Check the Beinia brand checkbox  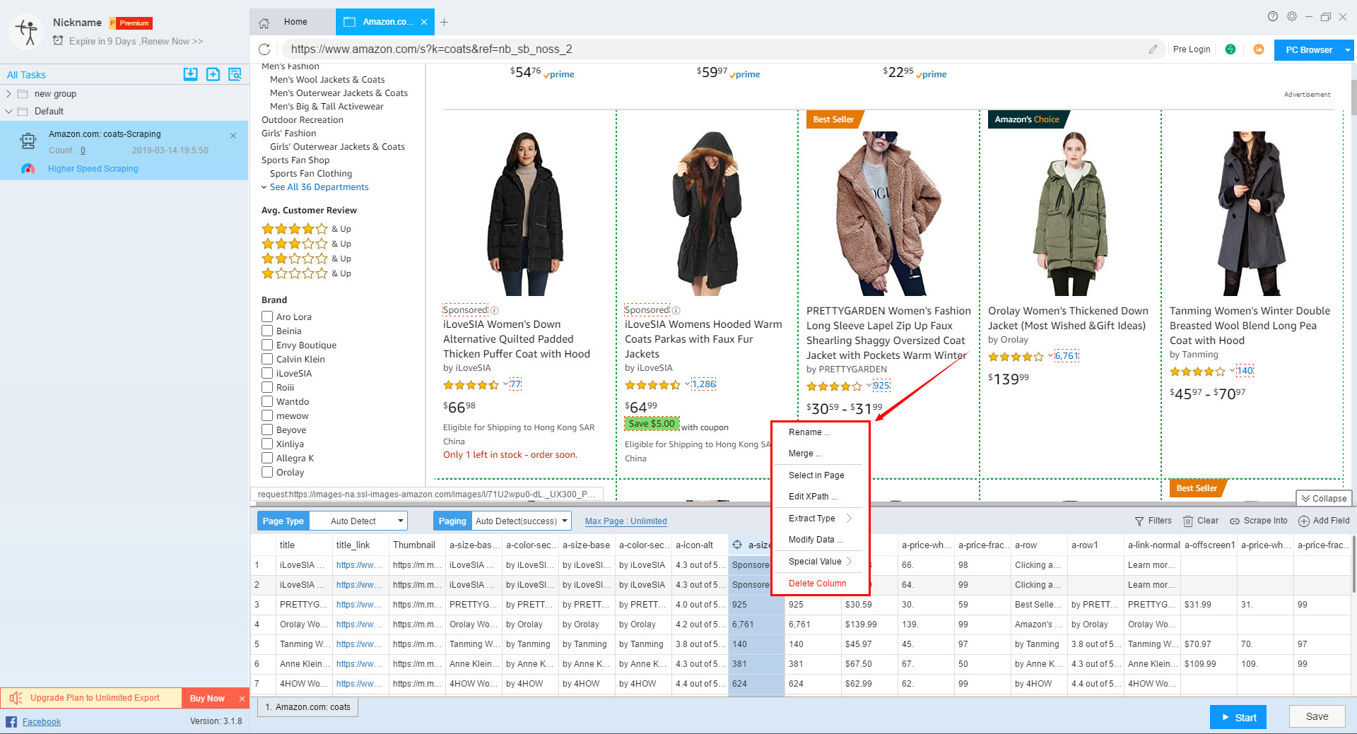pyautogui.click(x=267, y=331)
